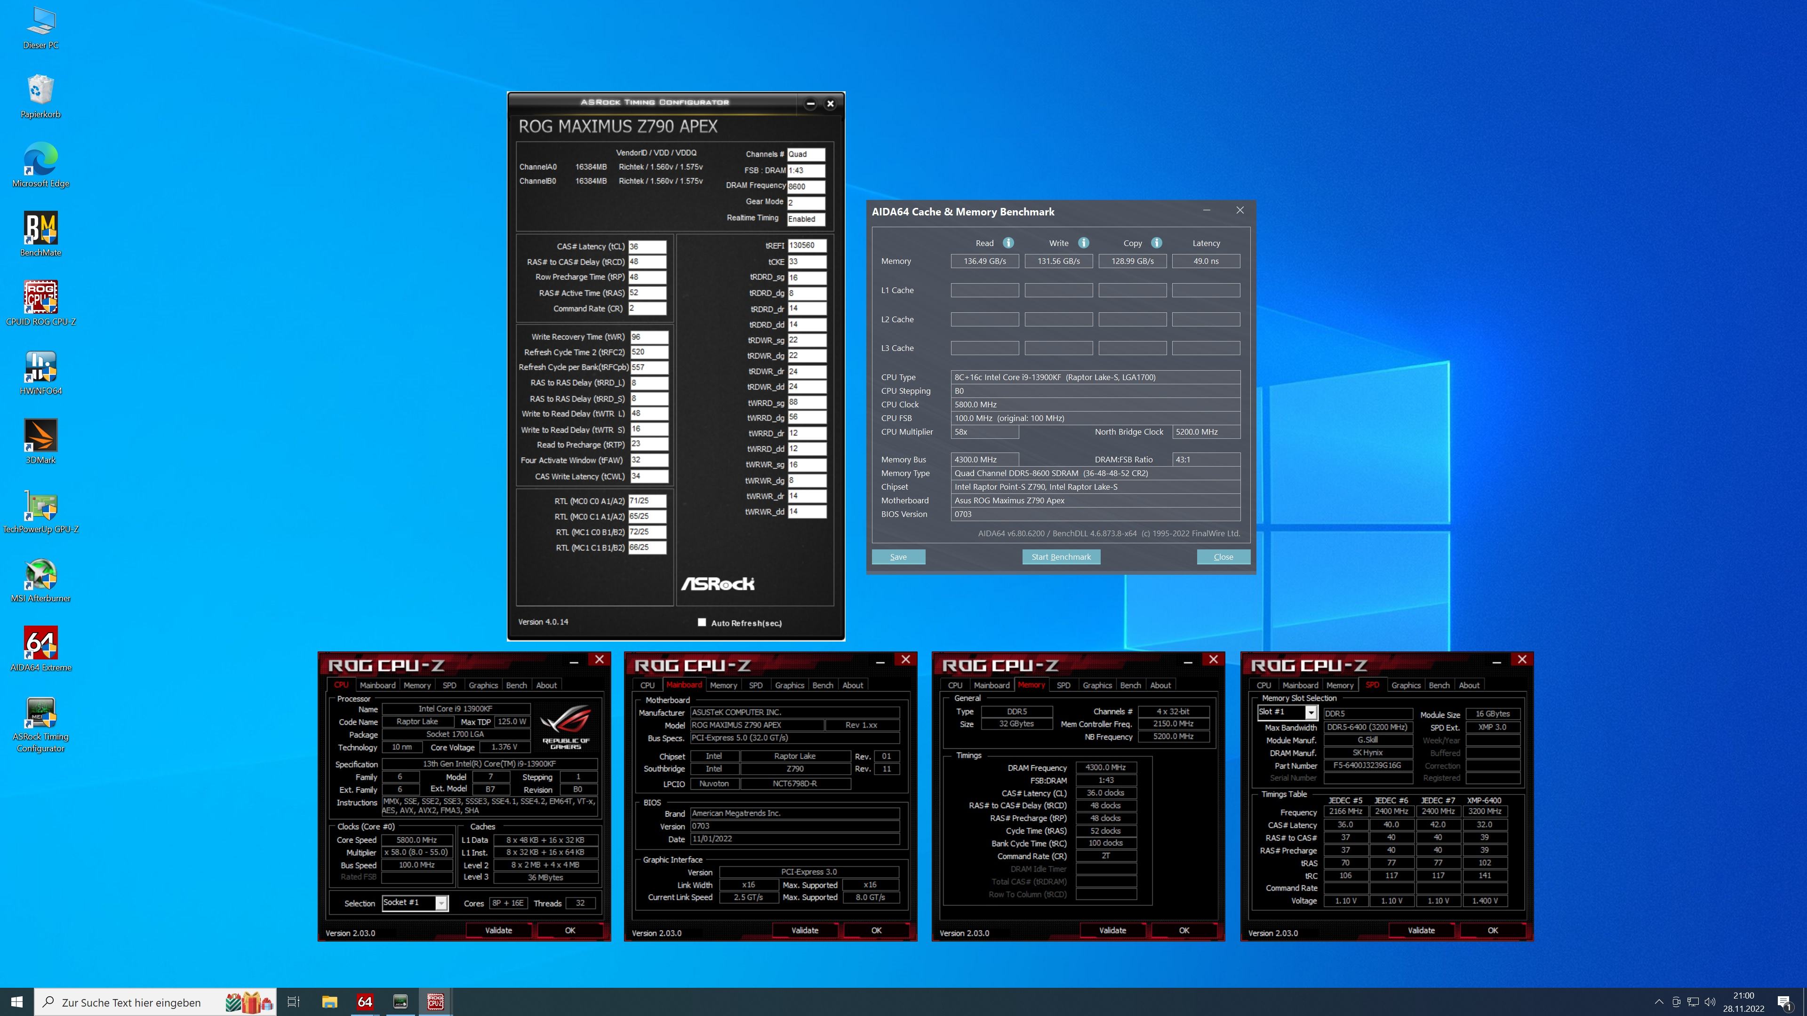
Task: Show hidden system tray icons
Action: (x=1659, y=1002)
